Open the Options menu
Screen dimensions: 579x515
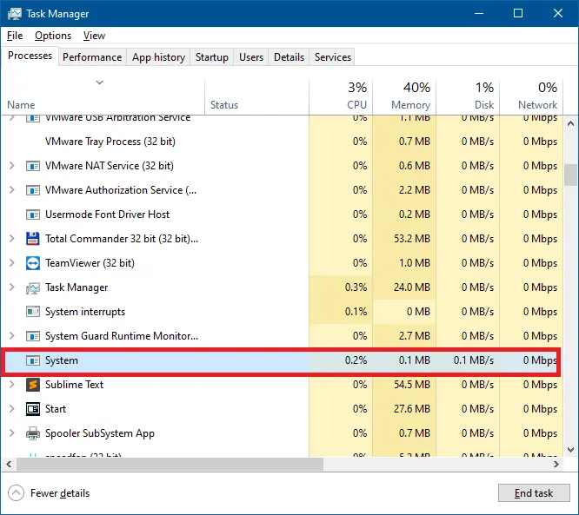click(x=53, y=36)
